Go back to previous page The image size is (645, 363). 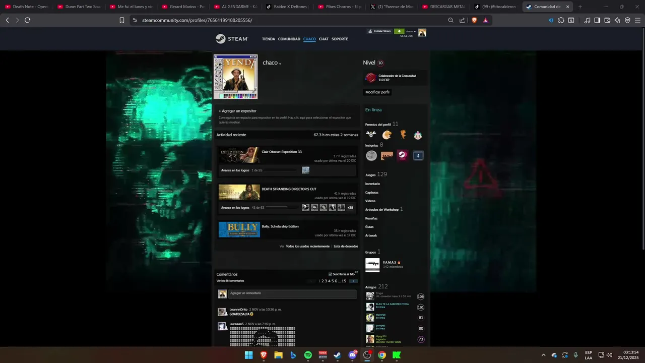pos(7,20)
